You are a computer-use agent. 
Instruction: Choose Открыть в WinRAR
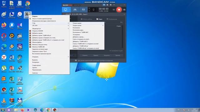49,31
